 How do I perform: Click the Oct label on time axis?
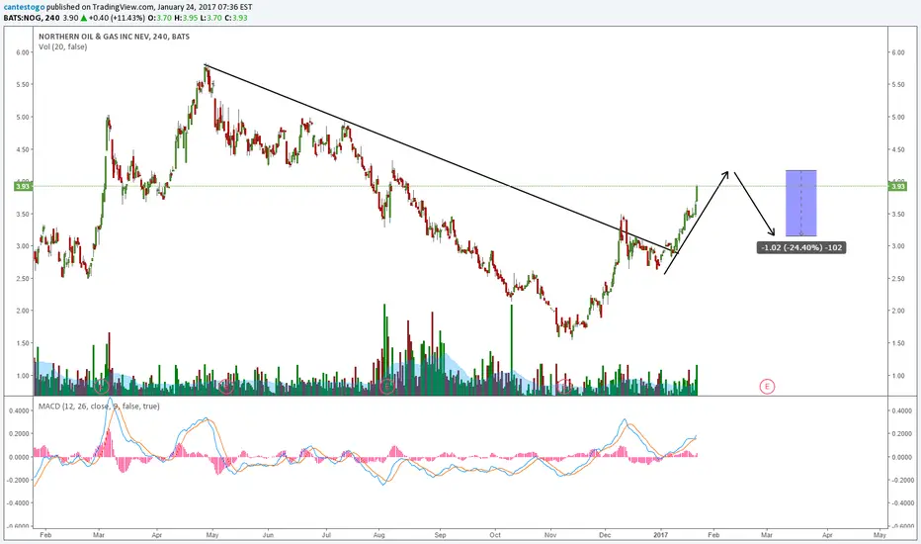point(495,535)
